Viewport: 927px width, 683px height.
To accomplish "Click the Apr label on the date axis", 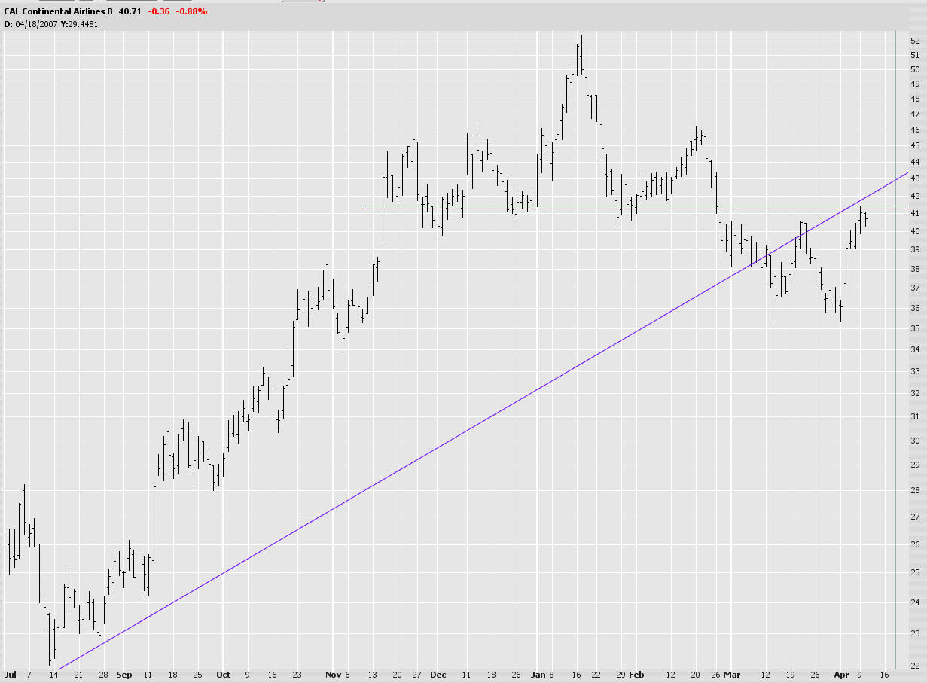I will (841, 675).
